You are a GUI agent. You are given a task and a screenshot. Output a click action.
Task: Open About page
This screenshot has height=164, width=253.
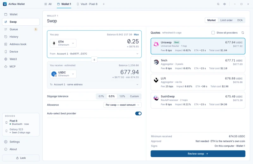tap(21, 149)
